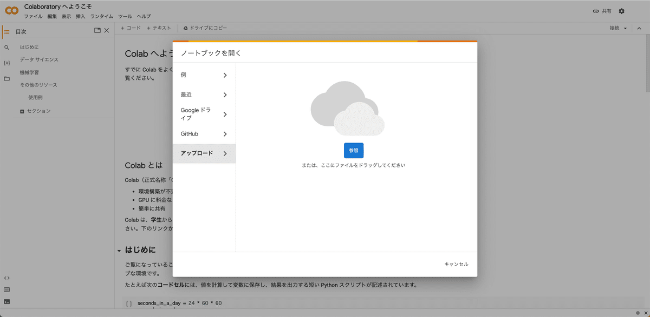Run the seconds_in_a_day code cell bracket
This screenshot has height=317, width=650.
(129, 303)
